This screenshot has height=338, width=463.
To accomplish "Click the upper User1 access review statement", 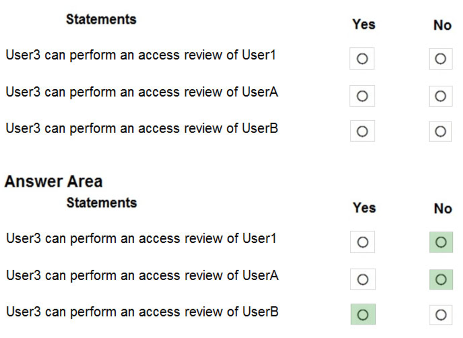I will pyautogui.click(x=141, y=55).
